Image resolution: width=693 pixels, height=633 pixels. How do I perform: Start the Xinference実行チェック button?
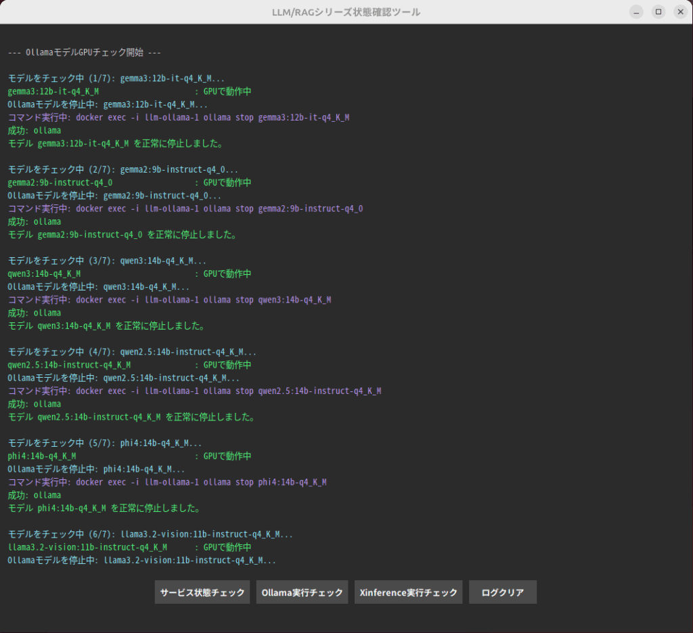(408, 592)
